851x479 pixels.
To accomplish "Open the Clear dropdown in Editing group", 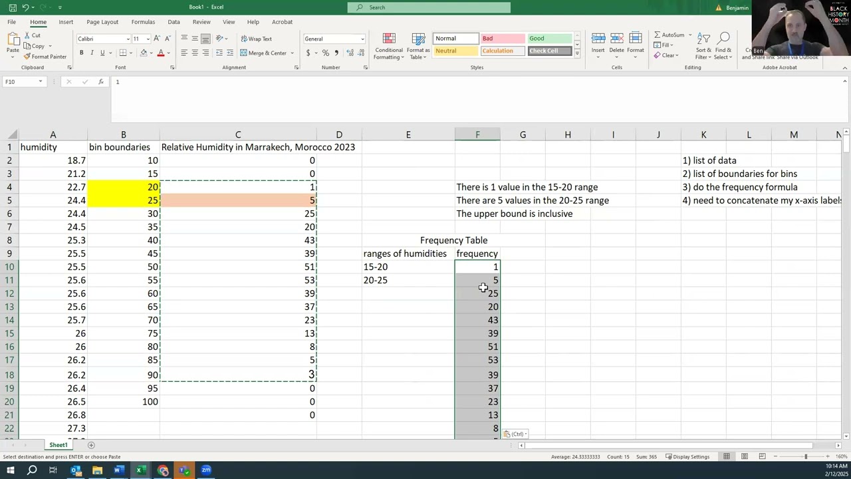I will pyautogui.click(x=666, y=55).
